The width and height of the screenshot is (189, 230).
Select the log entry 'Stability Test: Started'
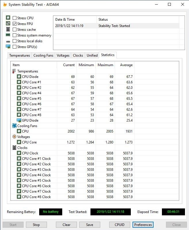(117, 26)
